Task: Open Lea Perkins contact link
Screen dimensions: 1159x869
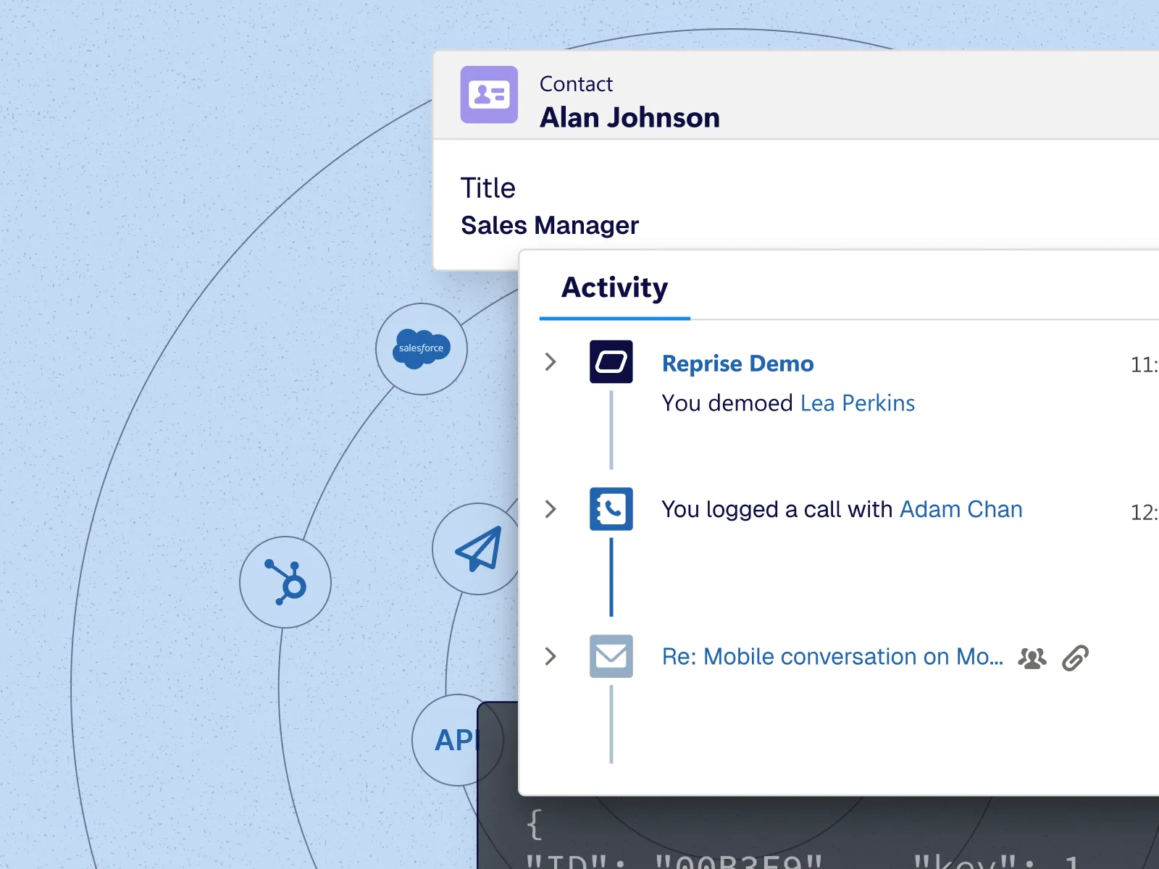Action: 858,403
